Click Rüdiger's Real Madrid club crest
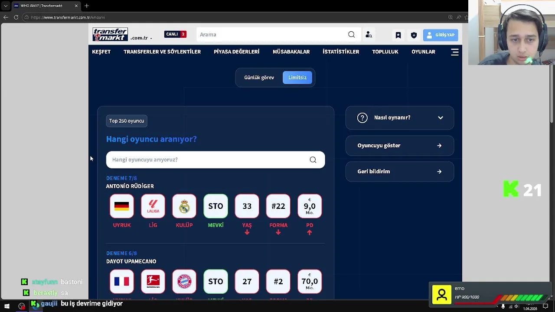The image size is (555, 312). point(184,206)
